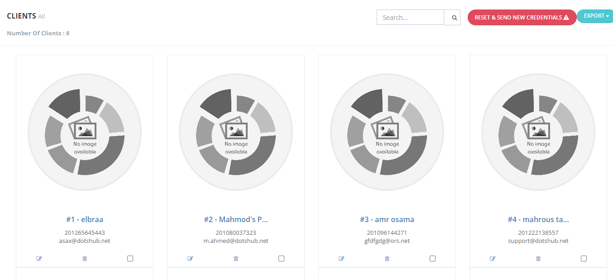613x280 pixels.
Task: Click placeholder image of client #2
Action: pyautogui.click(x=236, y=132)
